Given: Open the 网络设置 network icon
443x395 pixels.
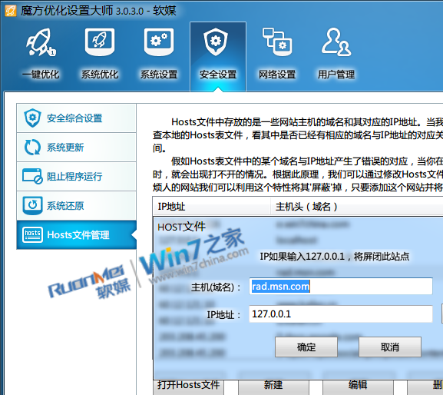Looking at the screenshot, I should (x=277, y=41).
